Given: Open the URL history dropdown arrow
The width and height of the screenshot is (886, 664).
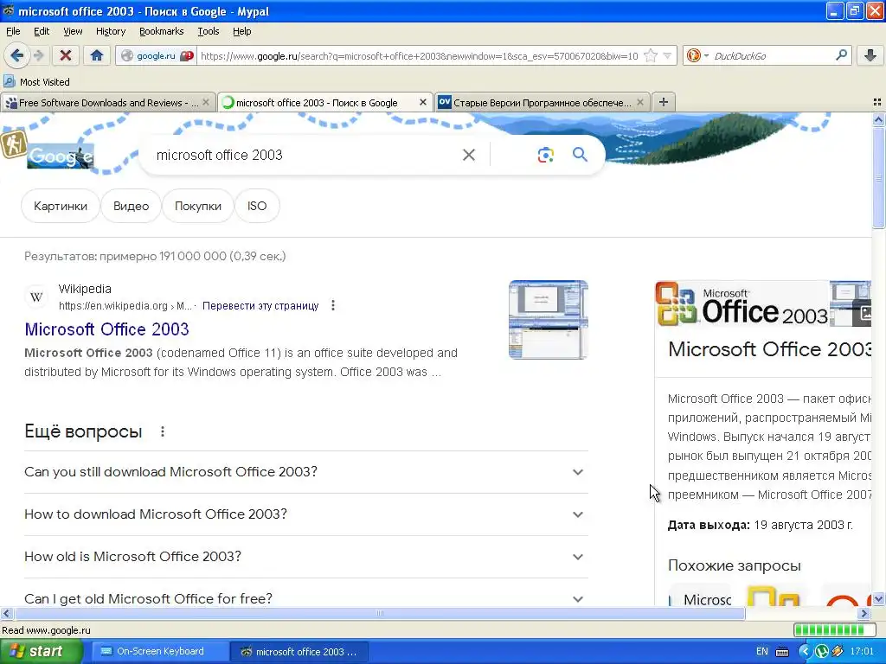Looking at the screenshot, I should [x=667, y=55].
